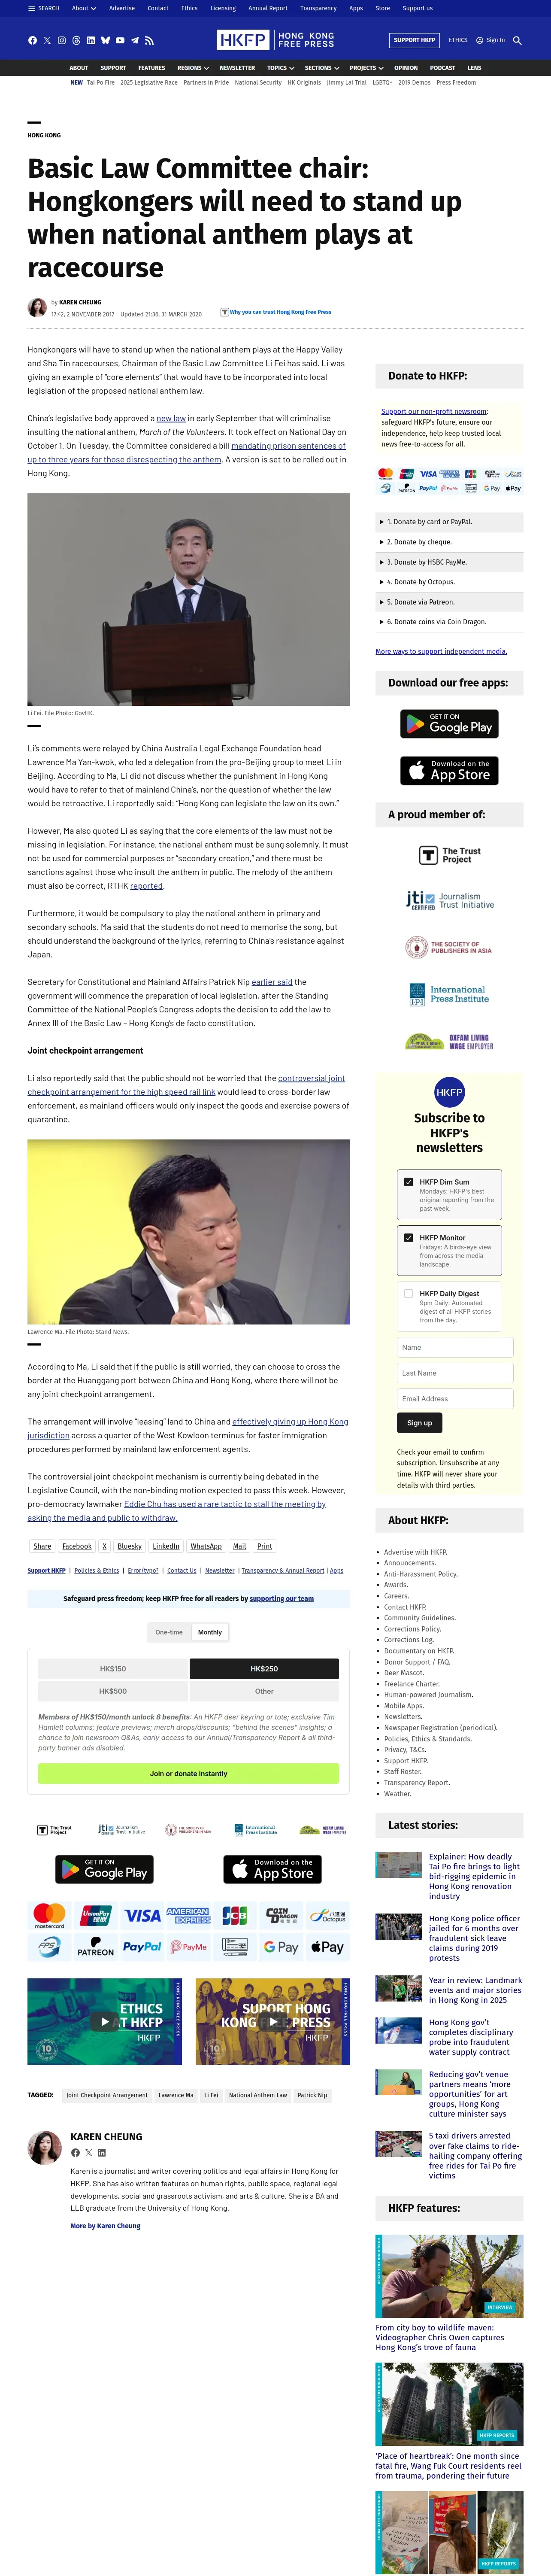Check the HKFP Daily Digest checkbox
The width and height of the screenshot is (551, 2576).
point(408,1293)
